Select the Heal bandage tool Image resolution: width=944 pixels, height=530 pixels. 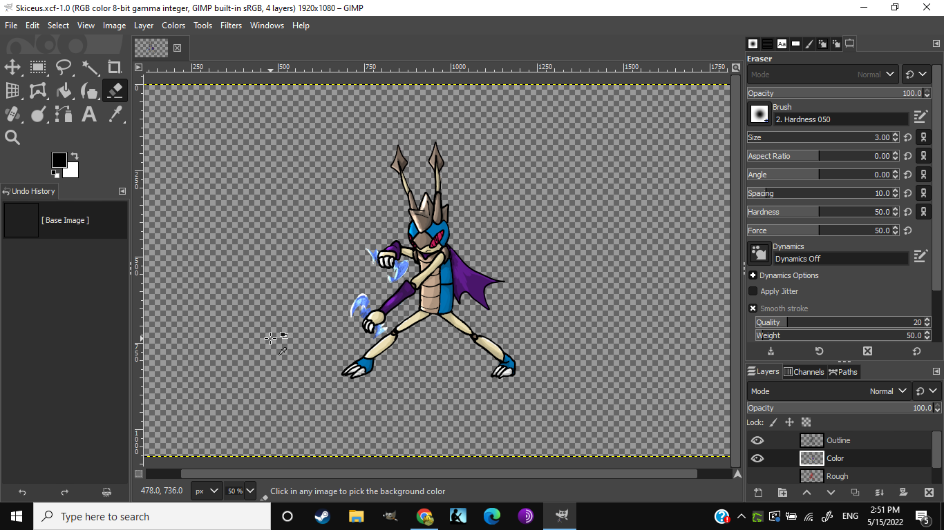point(12,114)
